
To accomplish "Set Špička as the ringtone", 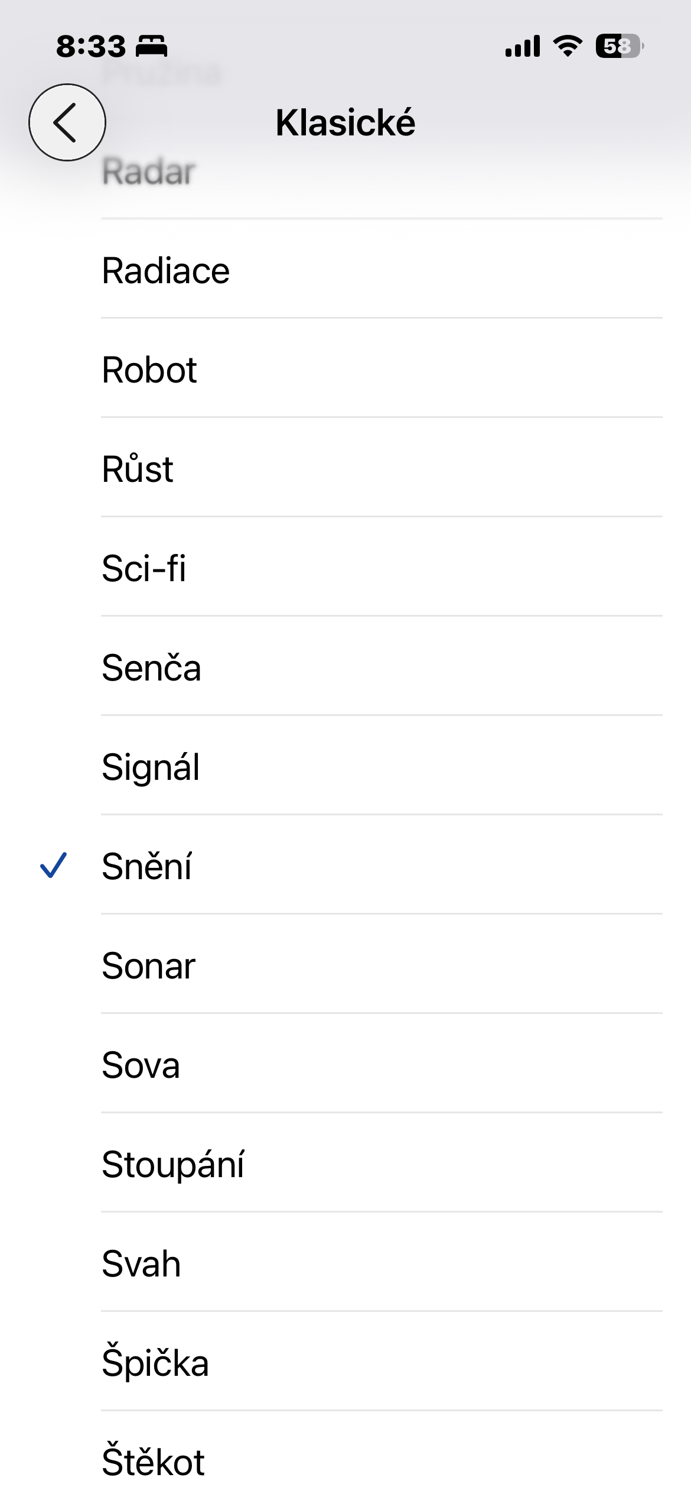I will tap(155, 1363).
